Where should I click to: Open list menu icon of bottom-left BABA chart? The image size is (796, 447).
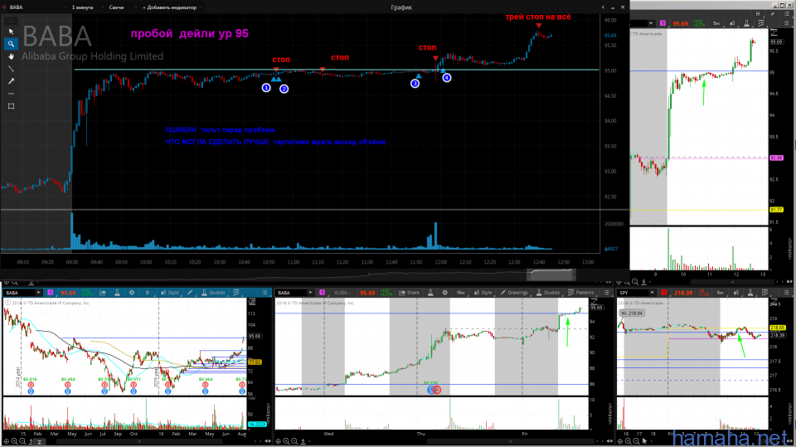[x=265, y=293]
